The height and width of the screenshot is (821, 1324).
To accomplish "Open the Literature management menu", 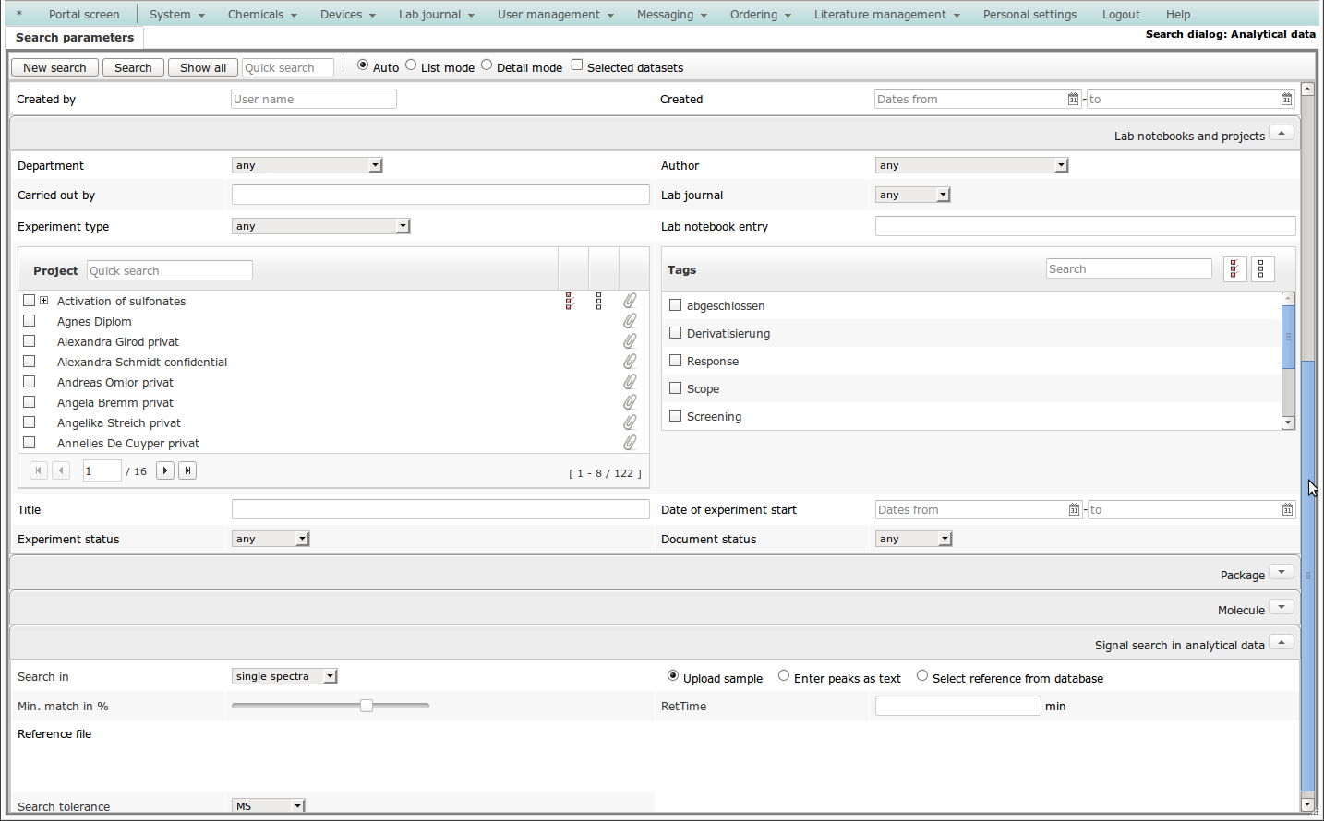I will tap(886, 15).
